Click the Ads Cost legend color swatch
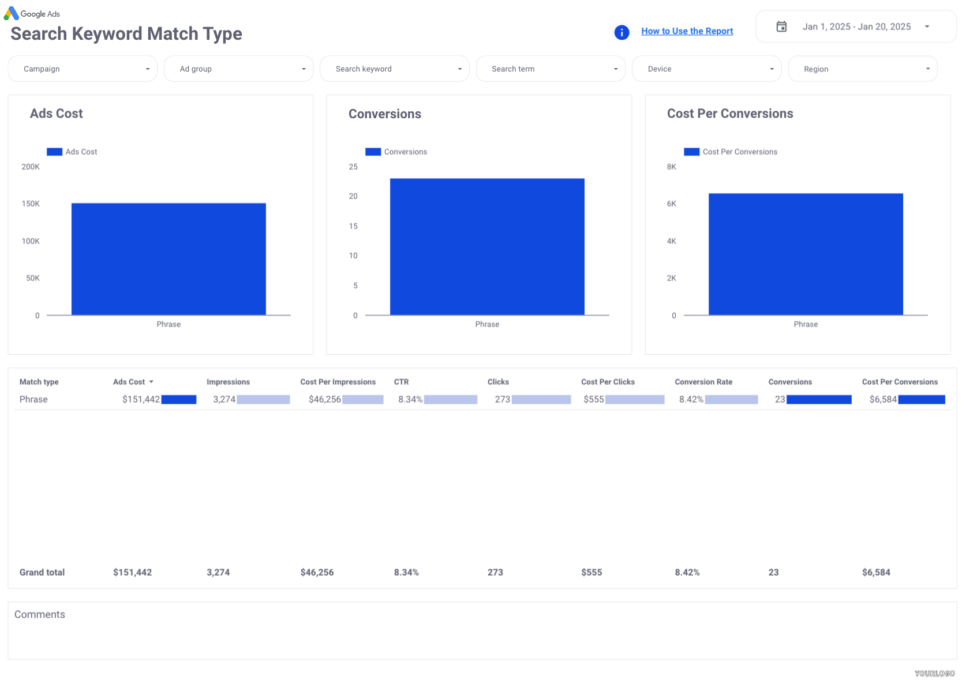 pos(54,152)
